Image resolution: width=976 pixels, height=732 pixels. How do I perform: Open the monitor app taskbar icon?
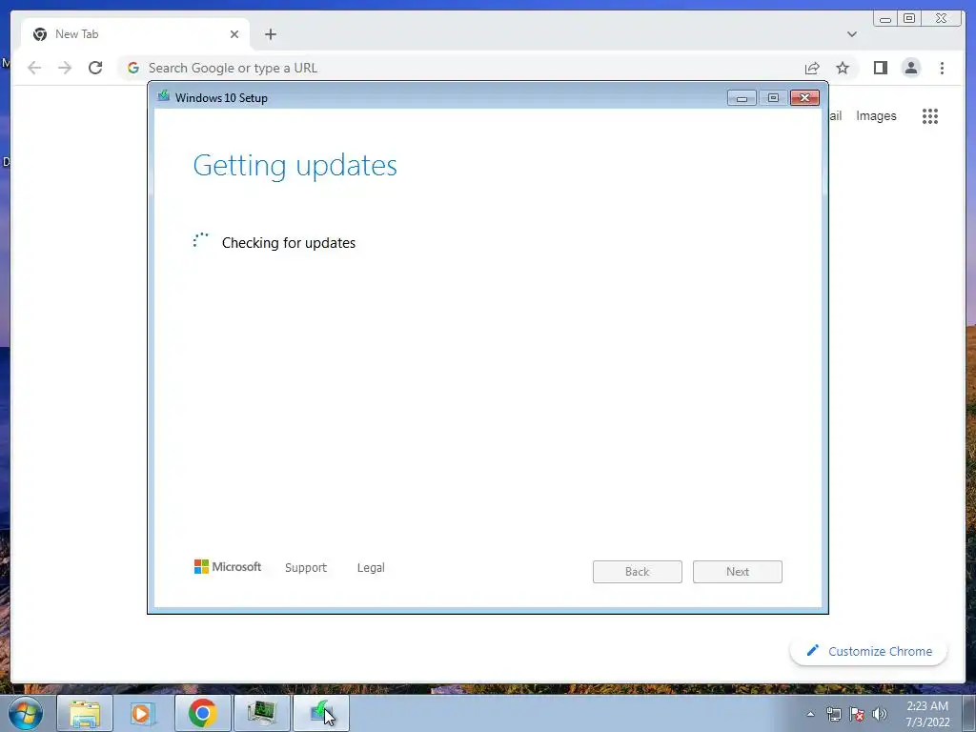pyautogui.click(x=262, y=713)
